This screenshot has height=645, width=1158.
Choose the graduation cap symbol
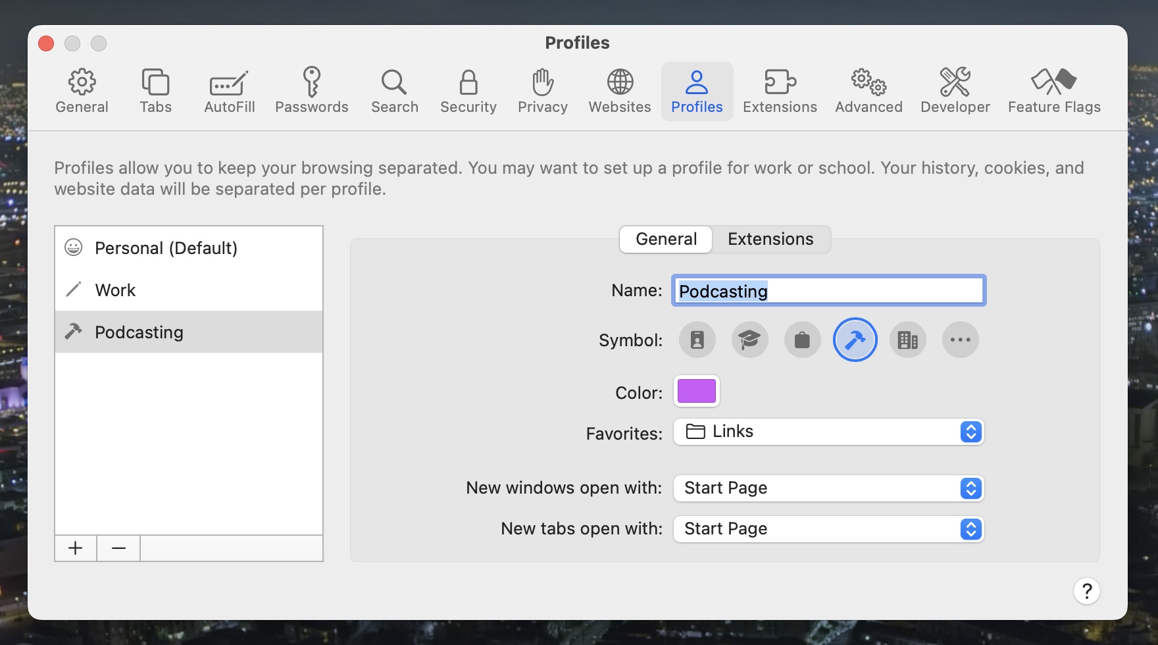[749, 340]
